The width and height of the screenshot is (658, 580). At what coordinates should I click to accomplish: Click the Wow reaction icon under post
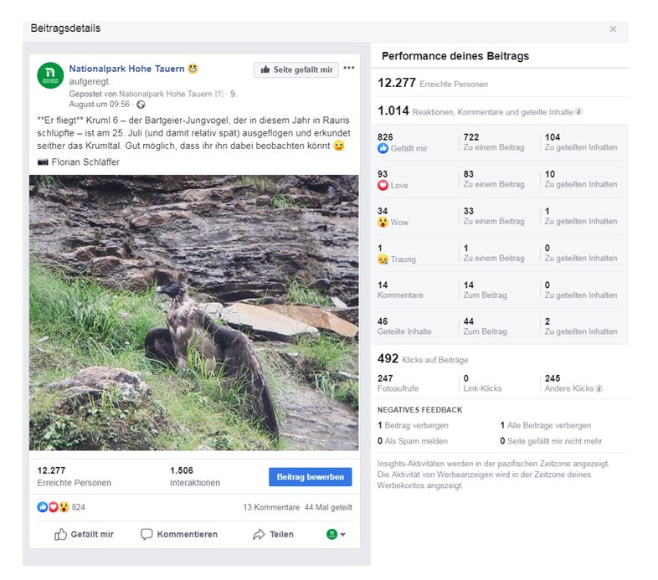[64, 507]
